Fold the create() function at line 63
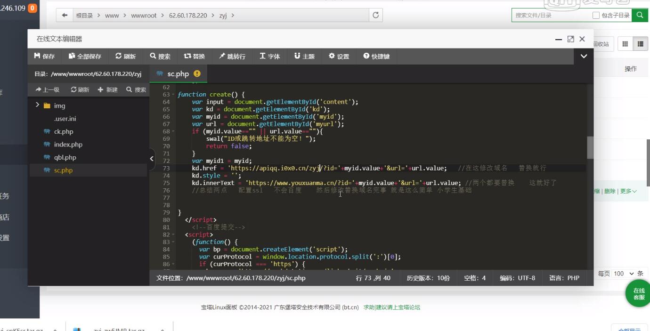The width and height of the screenshot is (650, 331). (173, 95)
